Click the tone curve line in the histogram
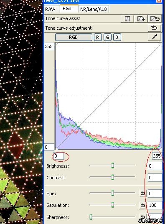 (109, 96)
